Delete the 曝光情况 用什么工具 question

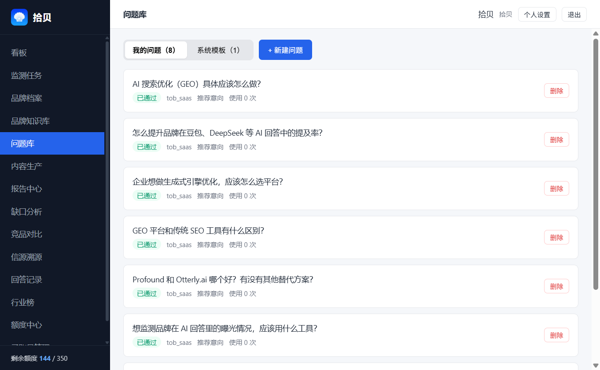pyautogui.click(x=556, y=335)
